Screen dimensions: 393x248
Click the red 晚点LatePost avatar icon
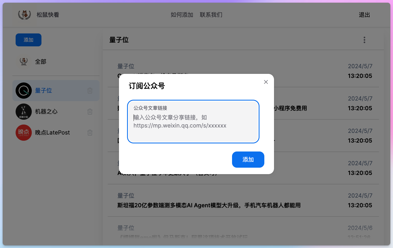point(24,132)
